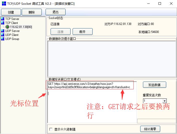Click the 统计清零 button

[x=150, y=129]
